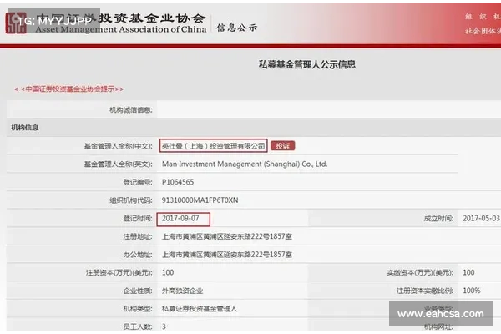
Task: Click Asset Management Association of China header text
Action: tap(121, 29)
